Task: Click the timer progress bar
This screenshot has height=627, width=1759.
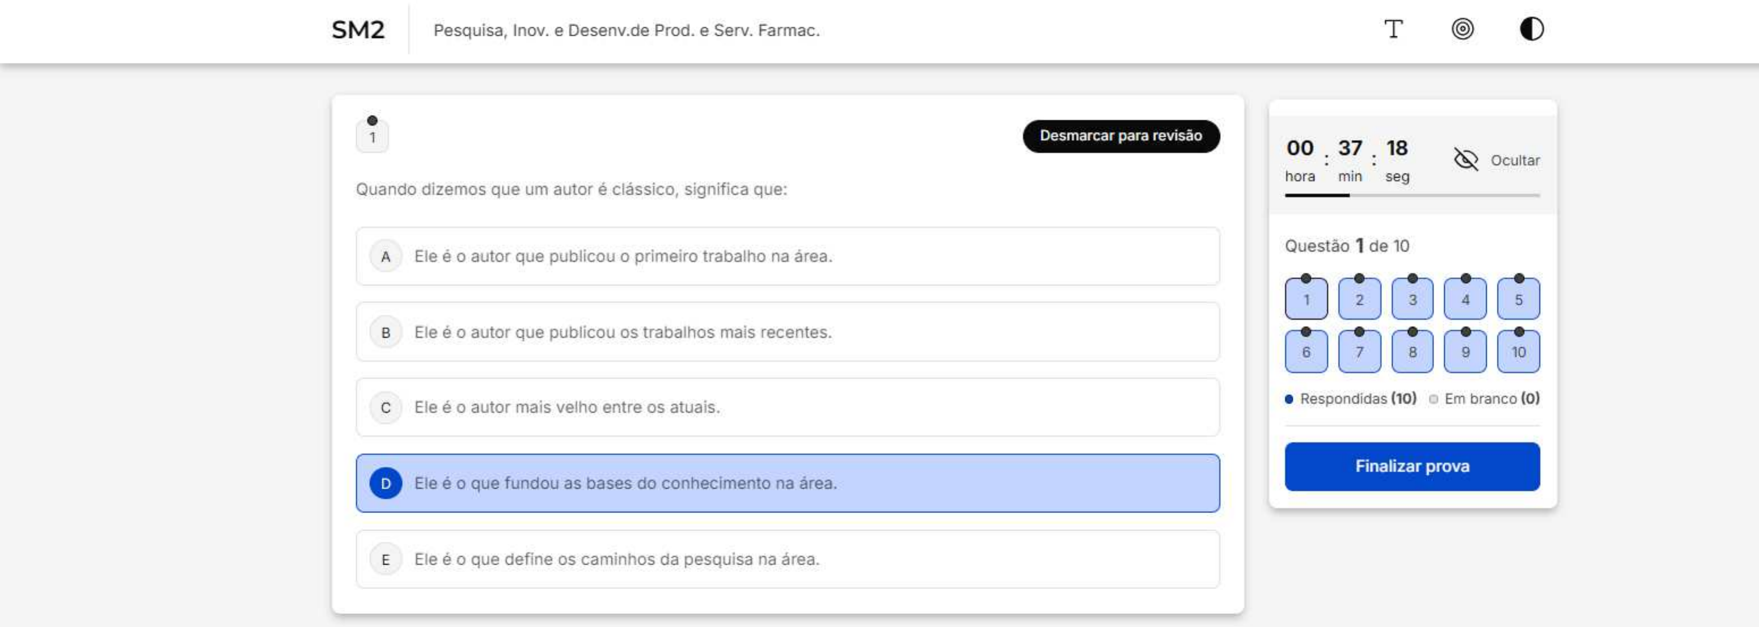Action: pyautogui.click(x=1411, y=196)
